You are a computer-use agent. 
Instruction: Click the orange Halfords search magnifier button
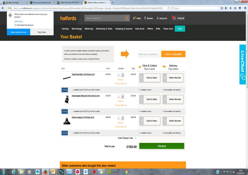point(127,18)
